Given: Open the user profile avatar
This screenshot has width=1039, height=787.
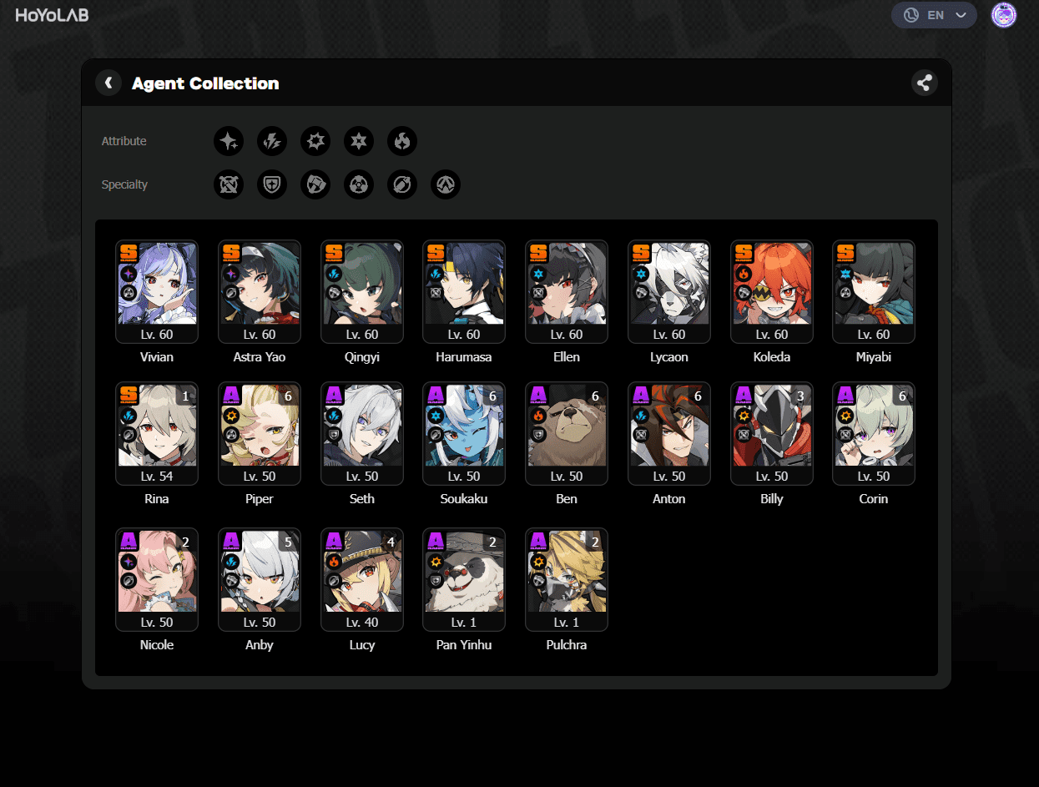Looking at the screenshot, I should click(x=1004, y=15).
